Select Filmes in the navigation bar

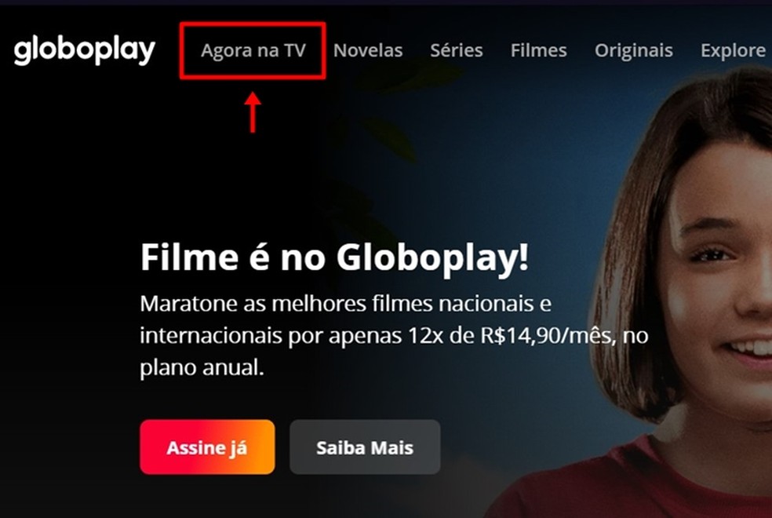tap(539, 50)
